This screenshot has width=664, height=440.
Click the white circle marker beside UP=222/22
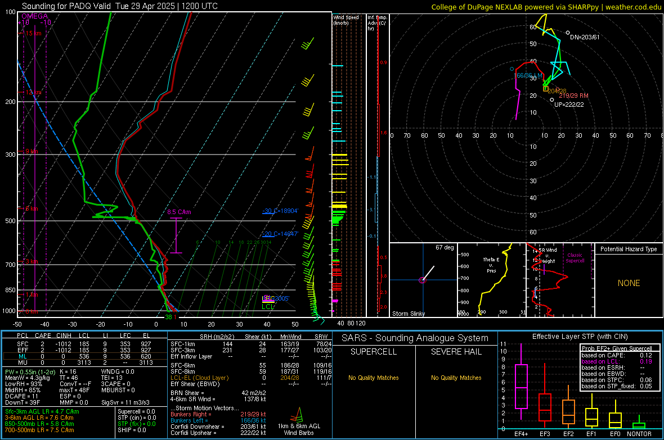click(x=552, y=100)
